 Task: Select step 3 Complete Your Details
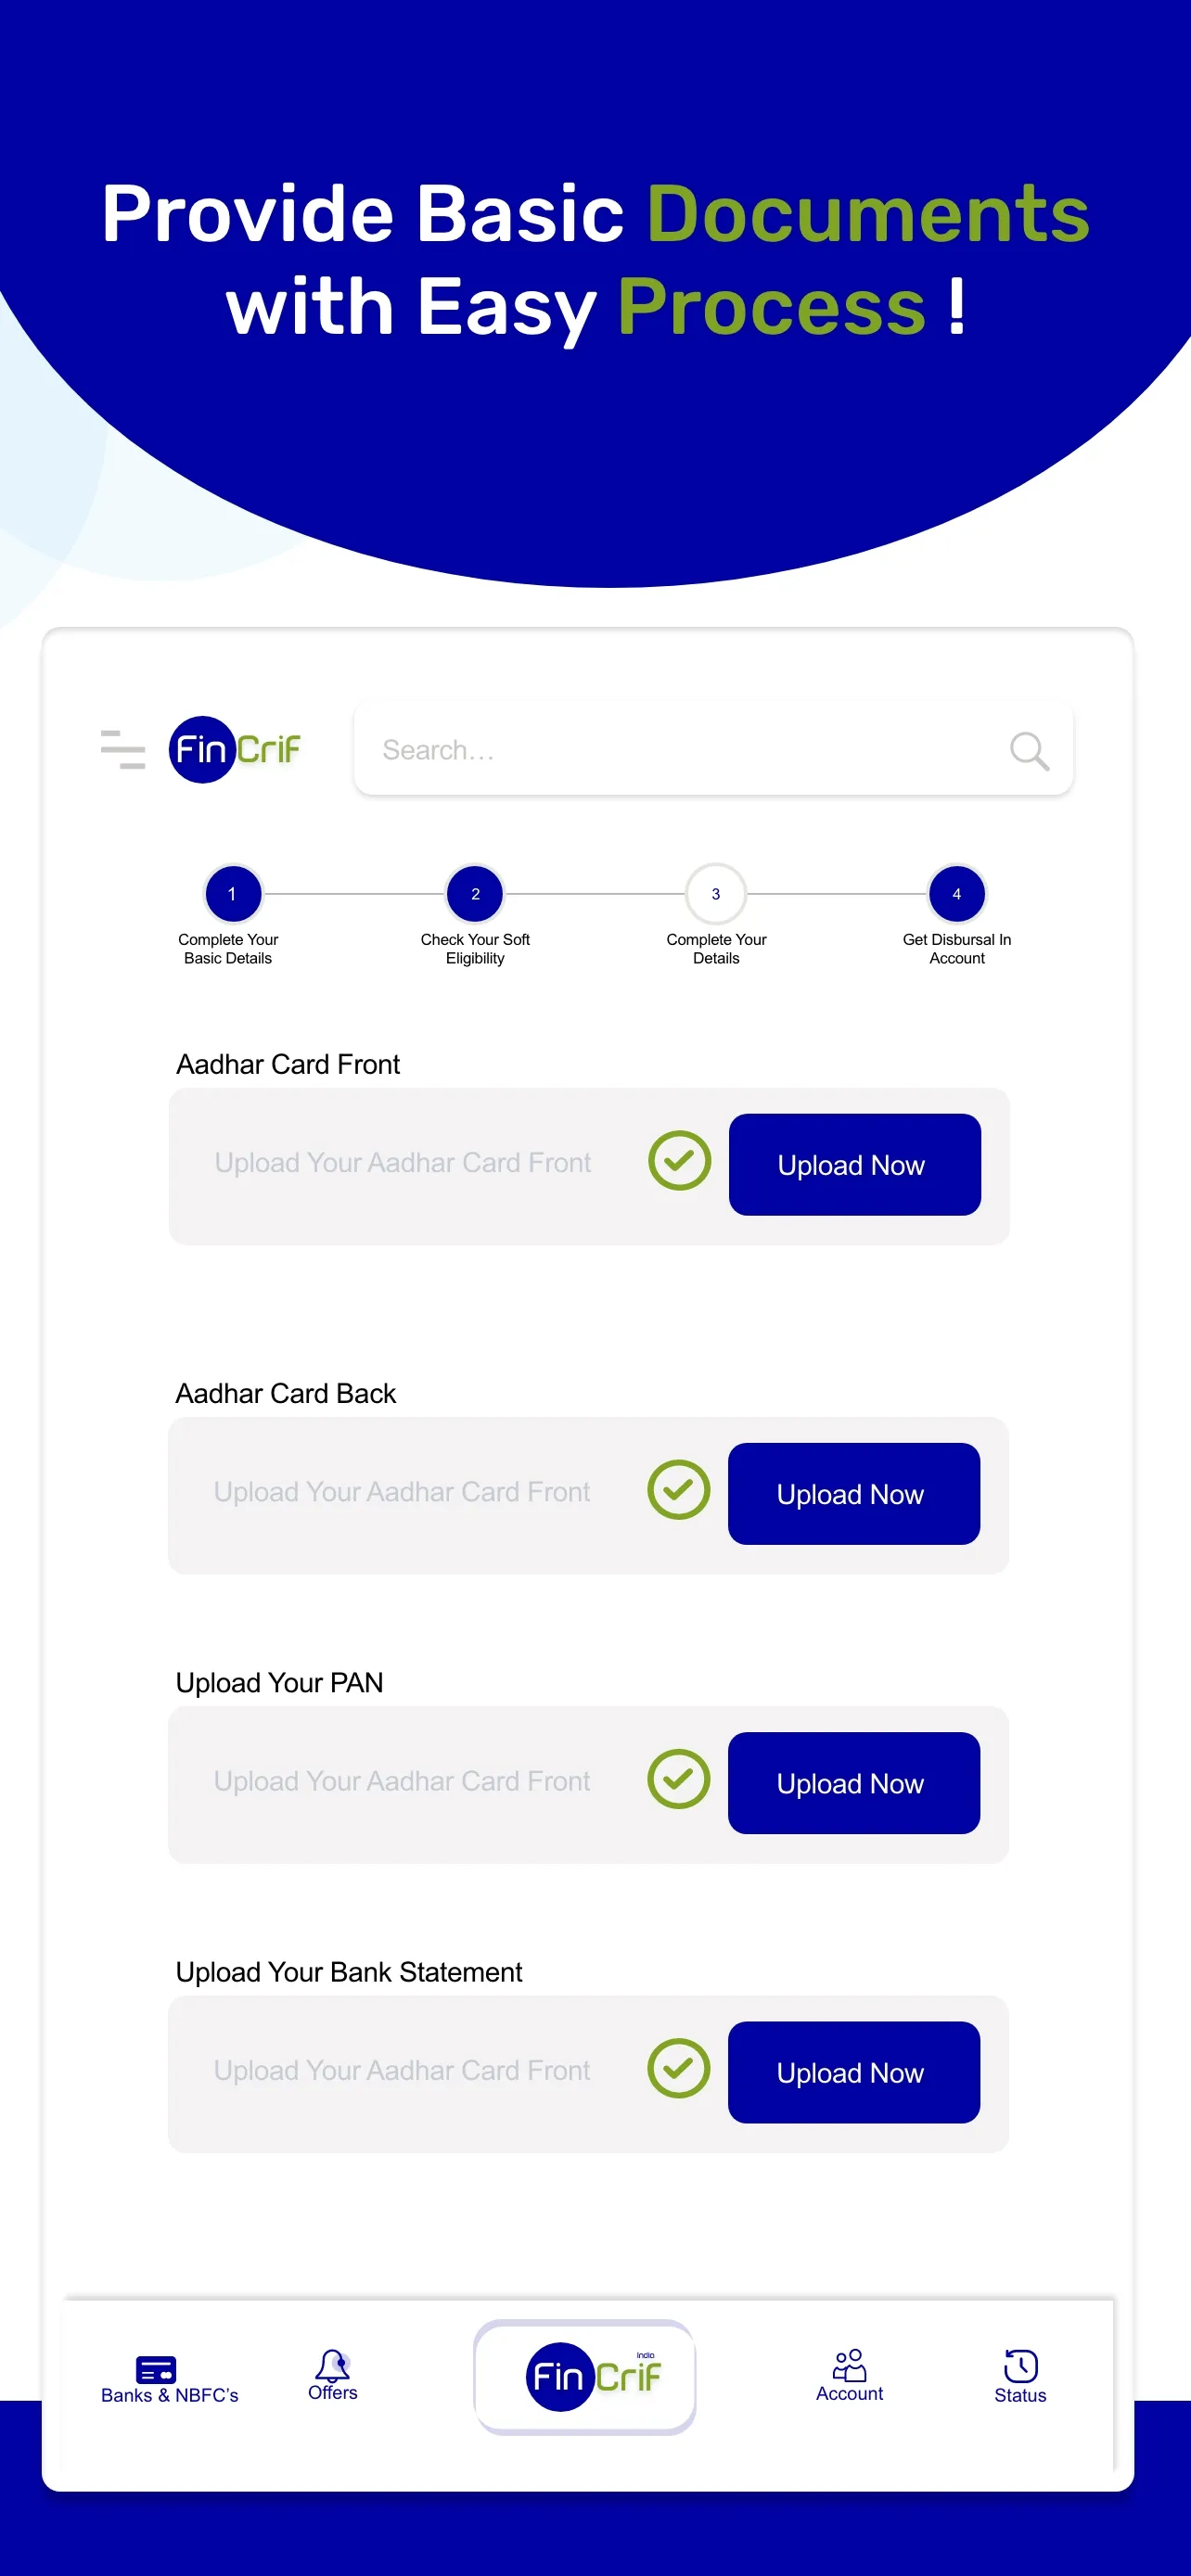(x=715, y=893)
